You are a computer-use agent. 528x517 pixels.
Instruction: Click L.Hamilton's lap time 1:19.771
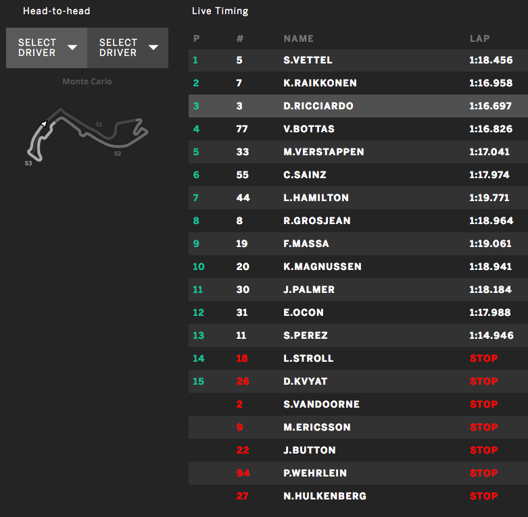[491, 198]
